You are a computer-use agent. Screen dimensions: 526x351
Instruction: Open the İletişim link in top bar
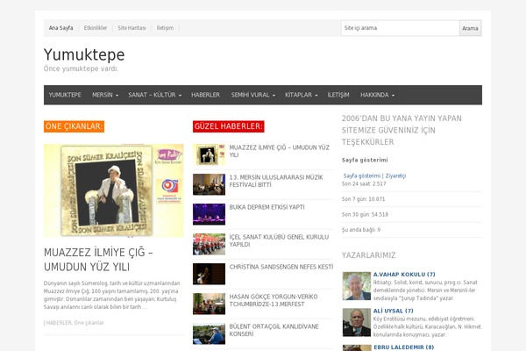[x=165, y=28]
